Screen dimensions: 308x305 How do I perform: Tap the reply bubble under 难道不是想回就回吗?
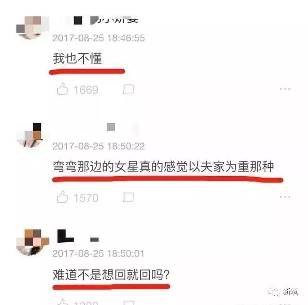128,303
